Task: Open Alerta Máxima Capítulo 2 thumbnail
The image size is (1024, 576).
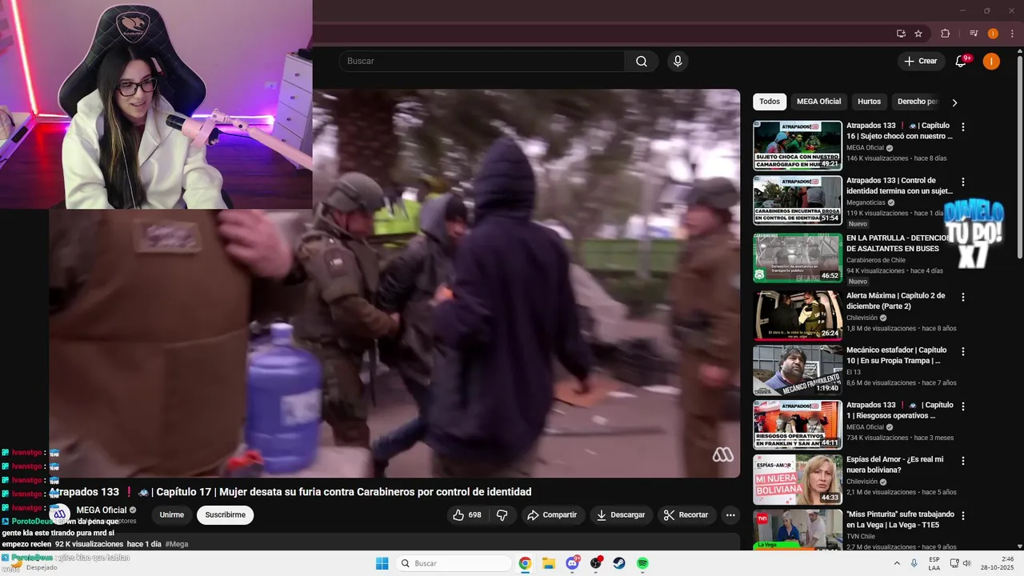Action: 798,315
